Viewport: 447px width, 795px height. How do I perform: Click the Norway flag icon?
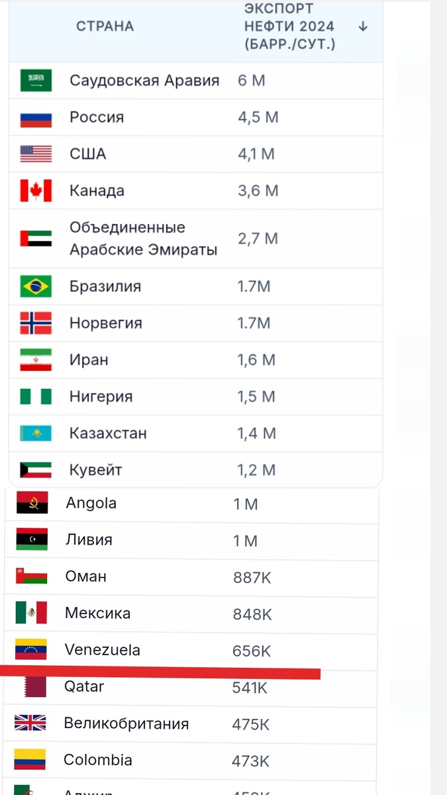pos(36,323)
